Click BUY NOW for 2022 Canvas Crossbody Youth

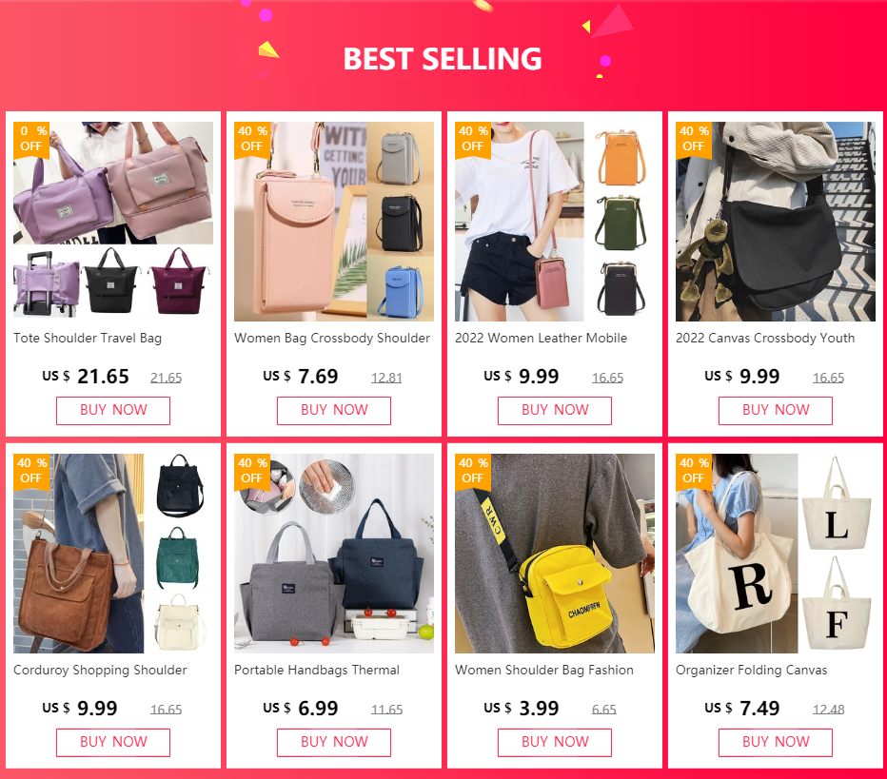pos(776,410)
